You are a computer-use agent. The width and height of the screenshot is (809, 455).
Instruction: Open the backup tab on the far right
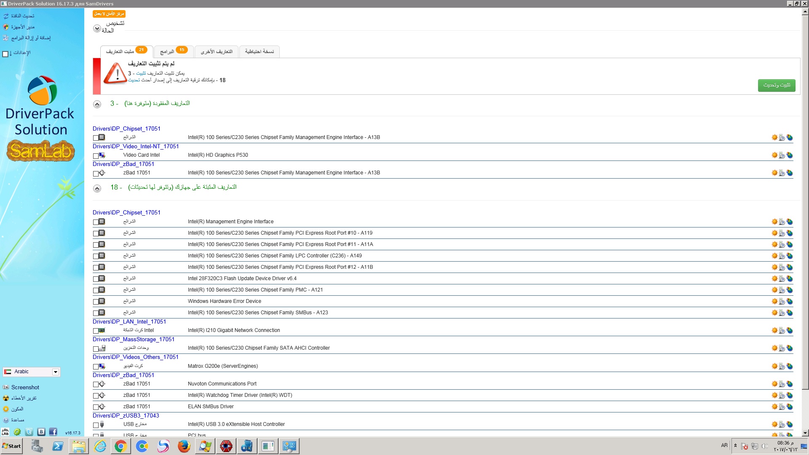tap(259, 51)
